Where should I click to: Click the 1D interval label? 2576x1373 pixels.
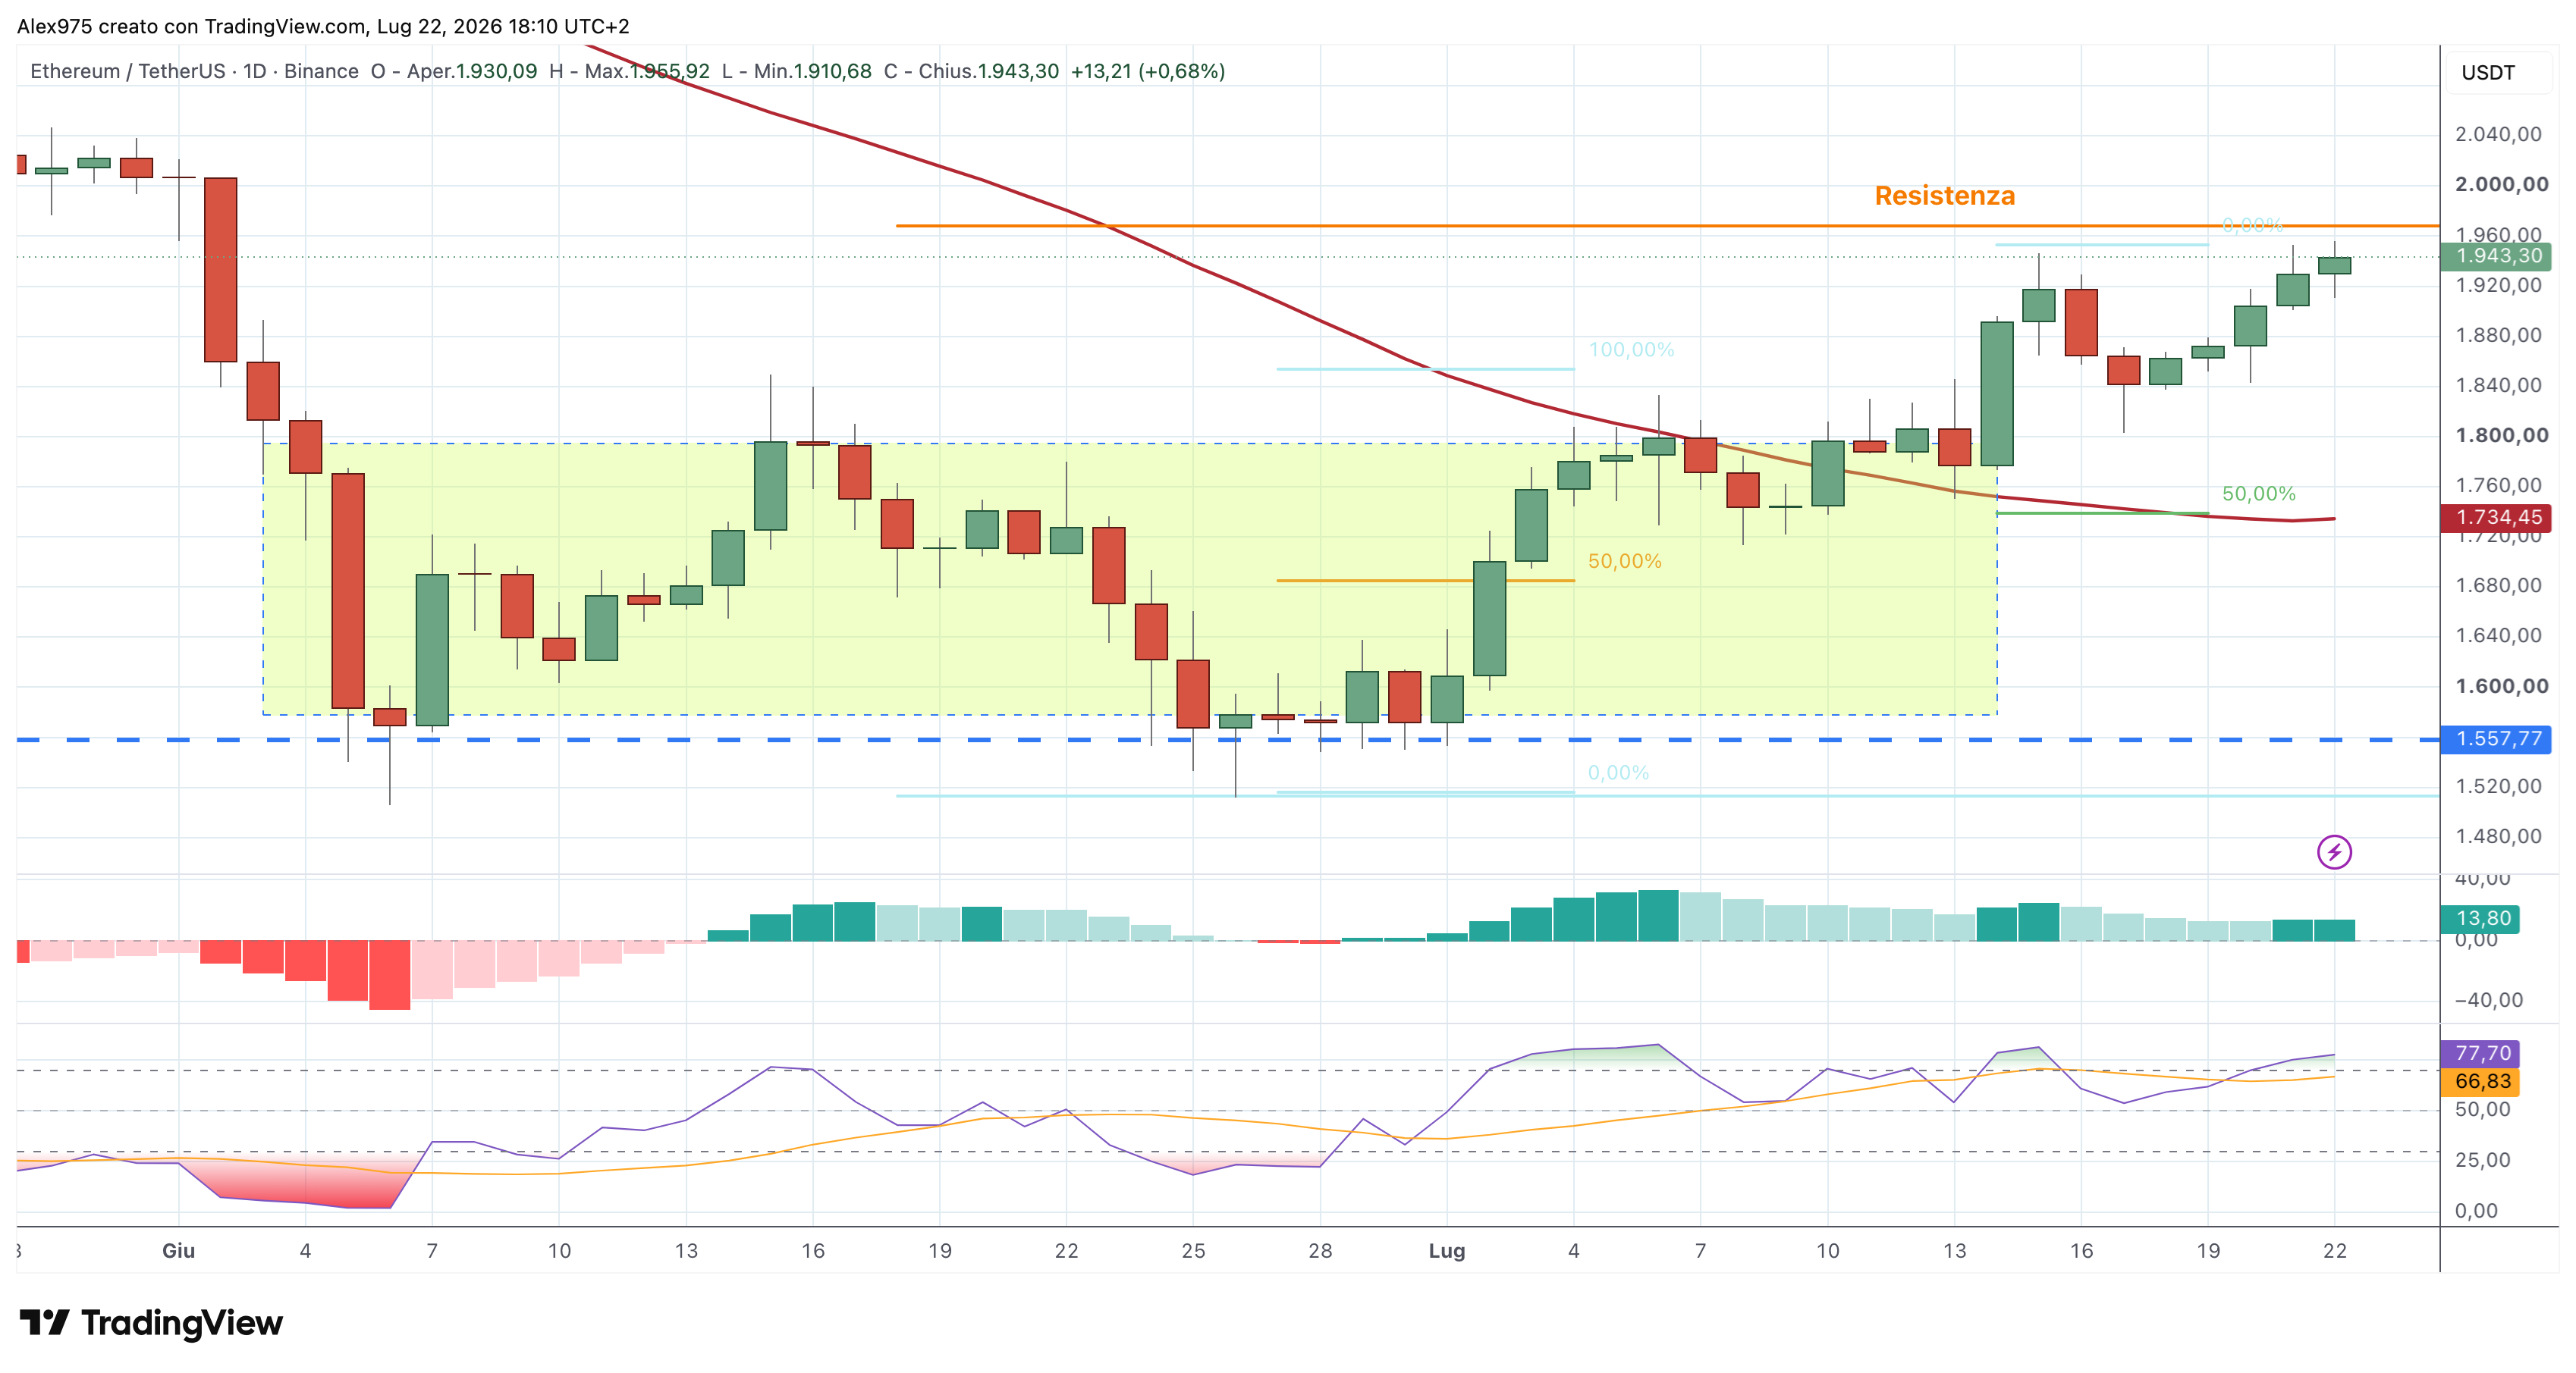255,71
